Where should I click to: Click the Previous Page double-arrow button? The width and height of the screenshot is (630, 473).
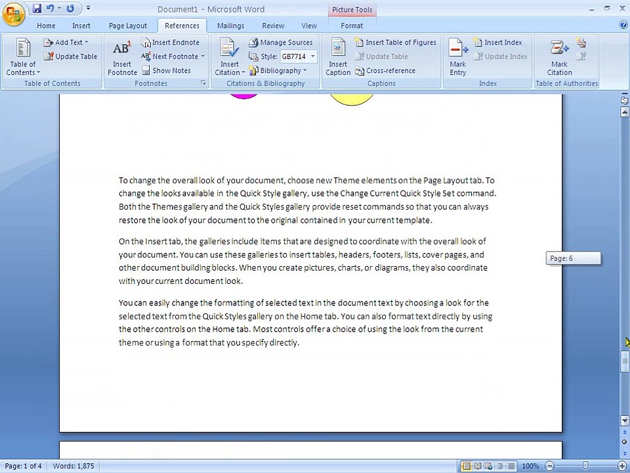point(624,432)
